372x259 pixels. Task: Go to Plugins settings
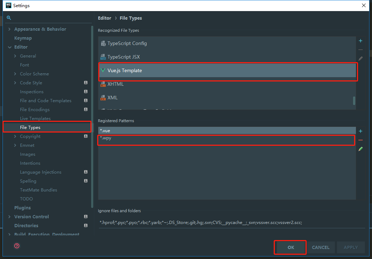pos(23,208)
